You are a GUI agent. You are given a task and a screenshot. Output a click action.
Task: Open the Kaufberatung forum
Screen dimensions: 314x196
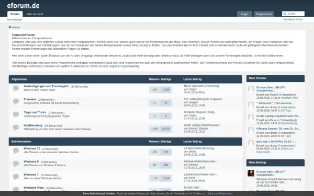tap(33, 125)
